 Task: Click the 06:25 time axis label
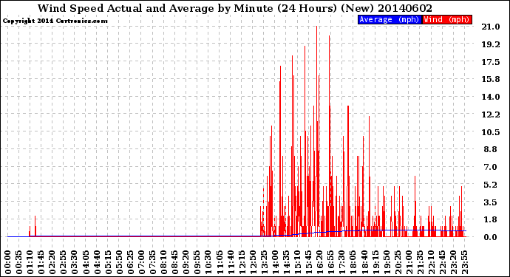point(130,262)
